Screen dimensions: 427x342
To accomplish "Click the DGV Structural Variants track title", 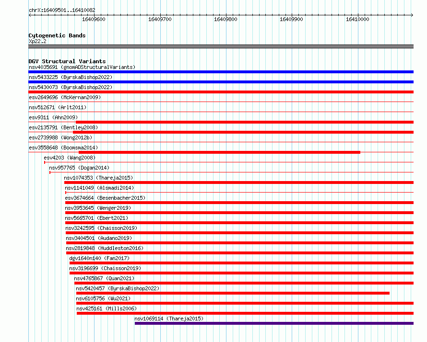I will click(67, 61).
